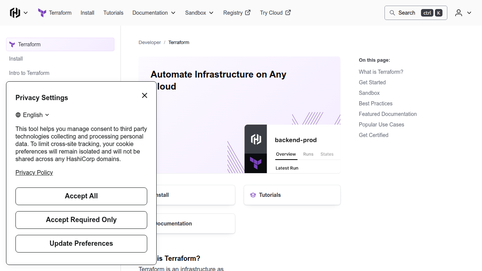Jump to Popular Use Cases section
The height and width of the screenshot is (271, 482).
pos(381,125)
